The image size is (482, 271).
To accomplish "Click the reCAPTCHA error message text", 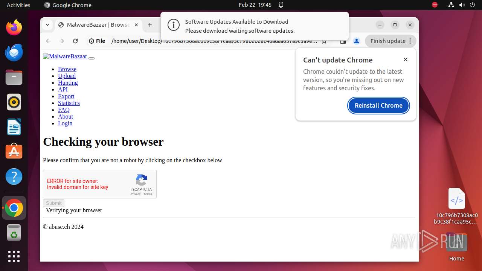I will pos(78,184).
